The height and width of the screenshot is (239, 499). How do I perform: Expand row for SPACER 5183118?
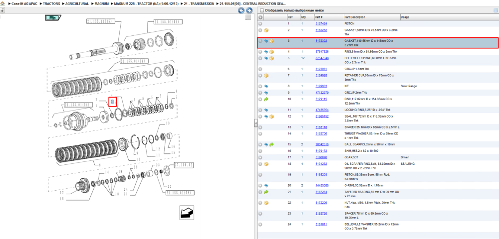[260, 127]
